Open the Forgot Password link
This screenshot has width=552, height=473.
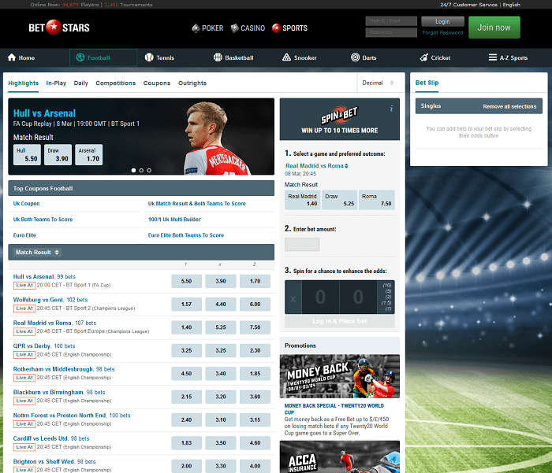[x=442, y=33]
